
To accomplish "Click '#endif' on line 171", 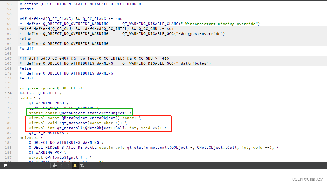I will (27, 78).
